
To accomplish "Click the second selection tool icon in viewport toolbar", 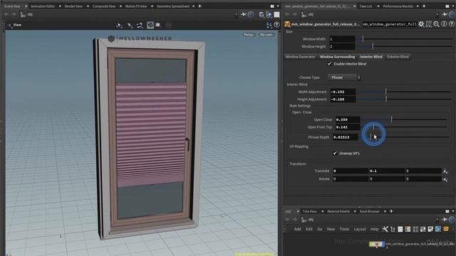I will click(130, 26).
